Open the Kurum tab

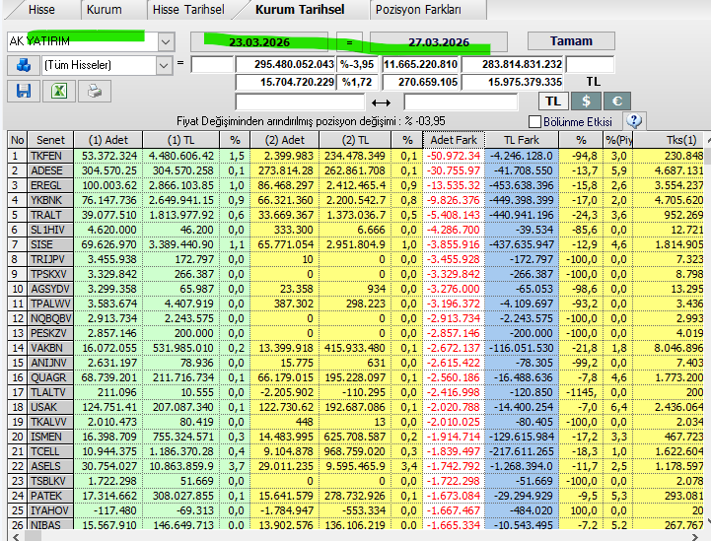(105, 10)
